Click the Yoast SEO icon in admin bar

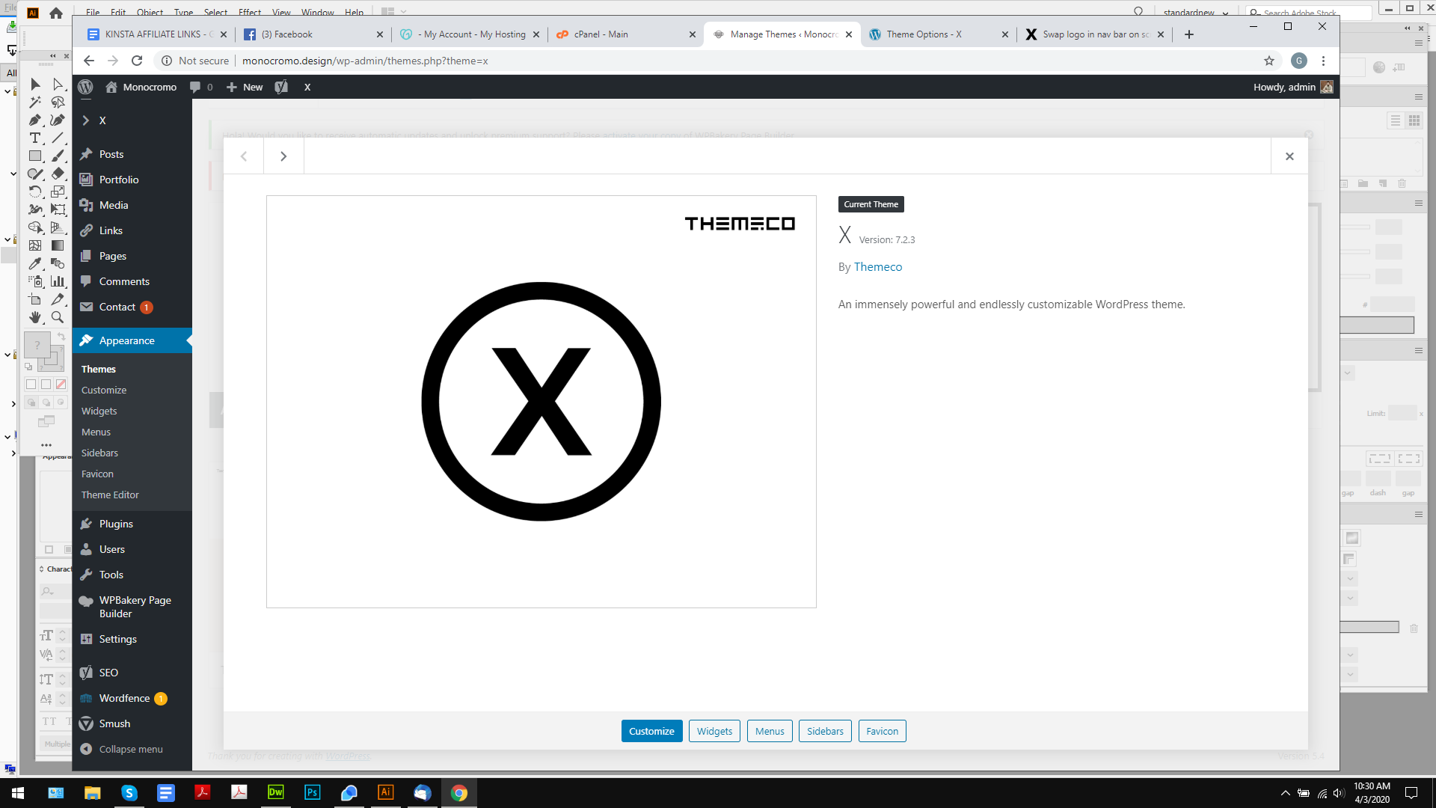click(x=281, y=87)
